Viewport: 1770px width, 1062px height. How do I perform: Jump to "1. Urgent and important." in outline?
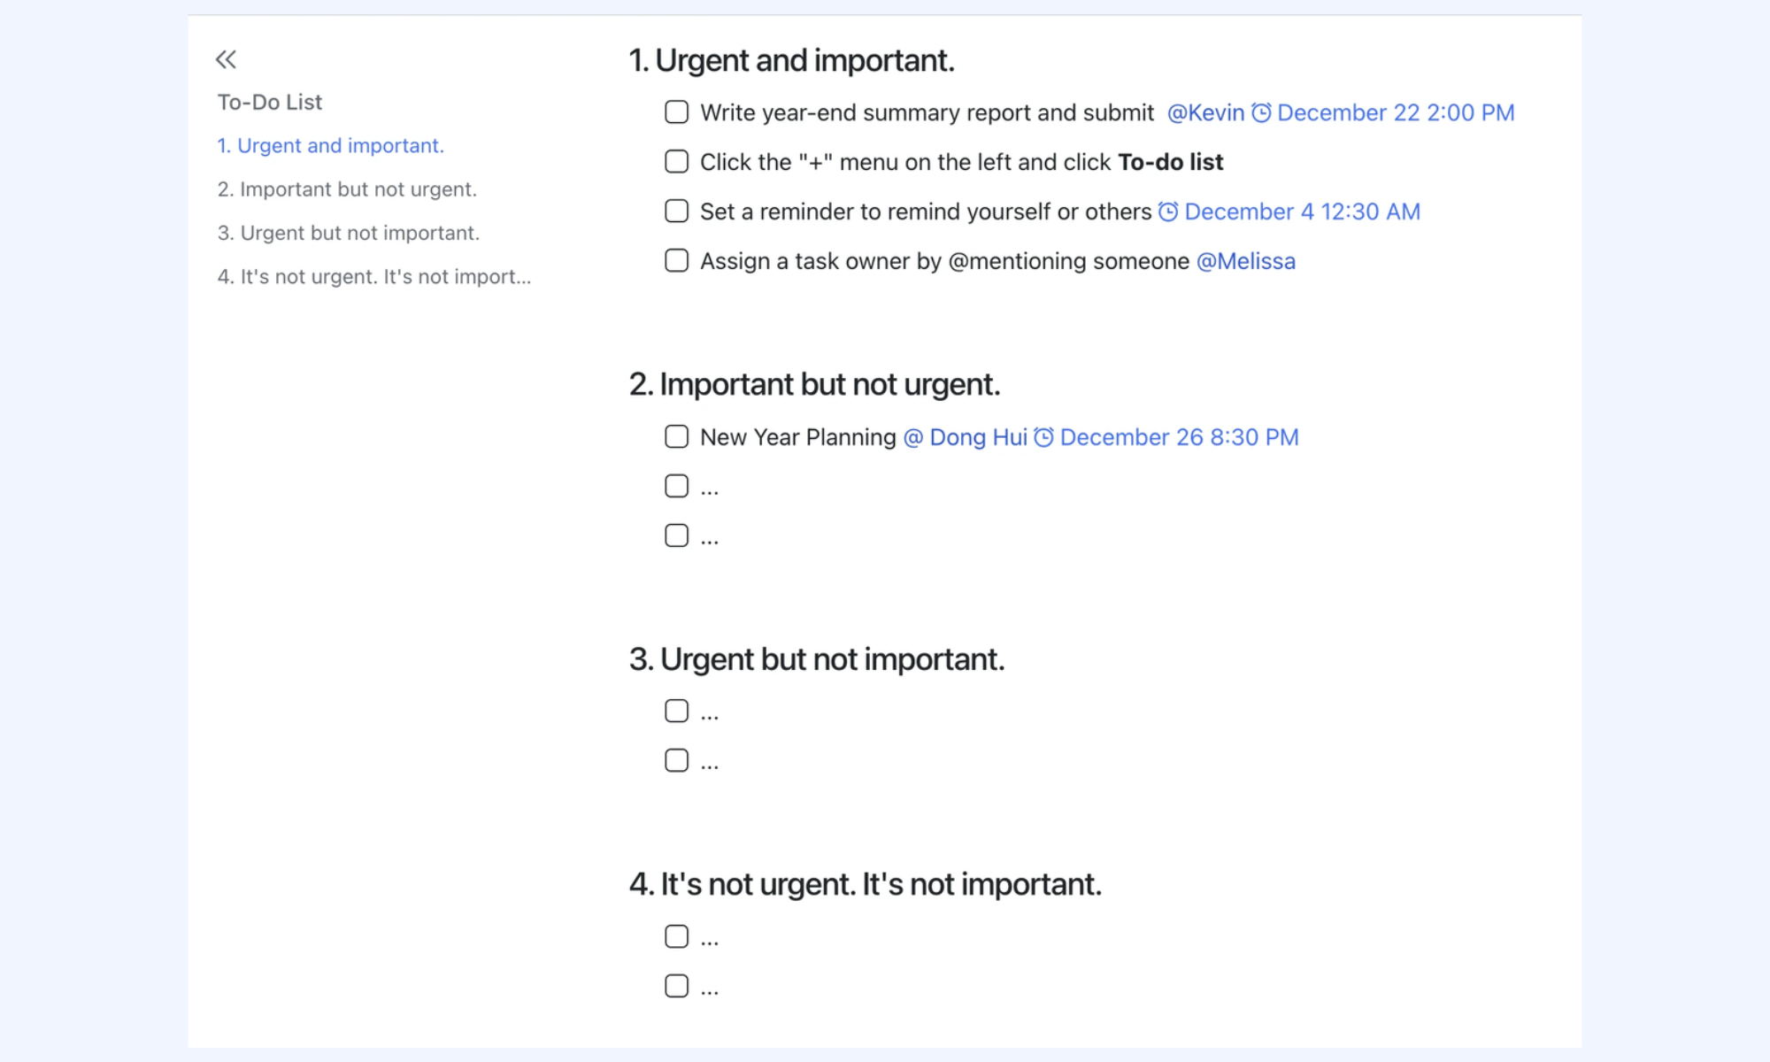331,145
